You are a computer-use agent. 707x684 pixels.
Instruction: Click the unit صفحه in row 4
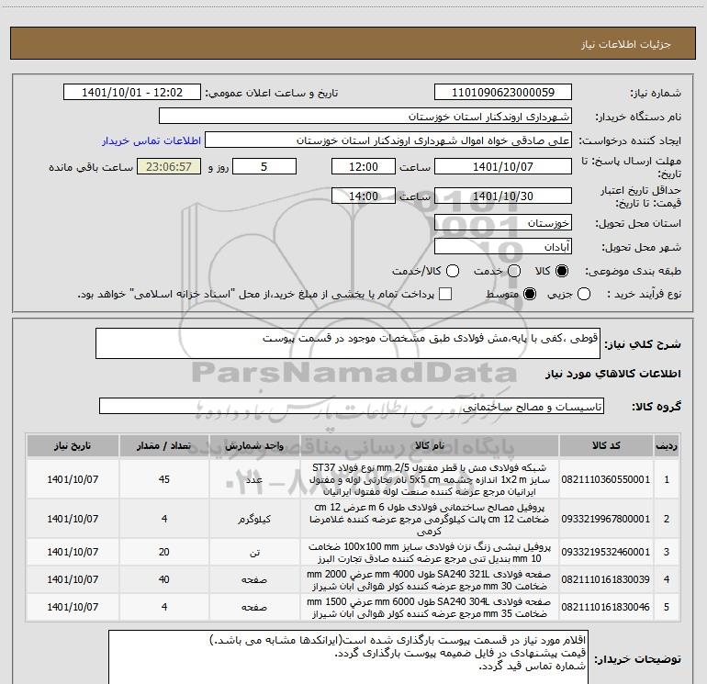pyautogui.click(x=254, y=579)
